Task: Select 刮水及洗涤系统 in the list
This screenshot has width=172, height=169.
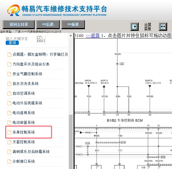Action: click(x=25, y=83)
